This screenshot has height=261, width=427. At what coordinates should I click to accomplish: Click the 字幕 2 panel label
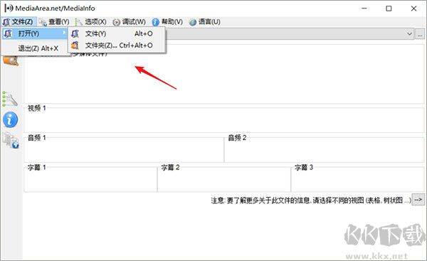tap(170, 167)
